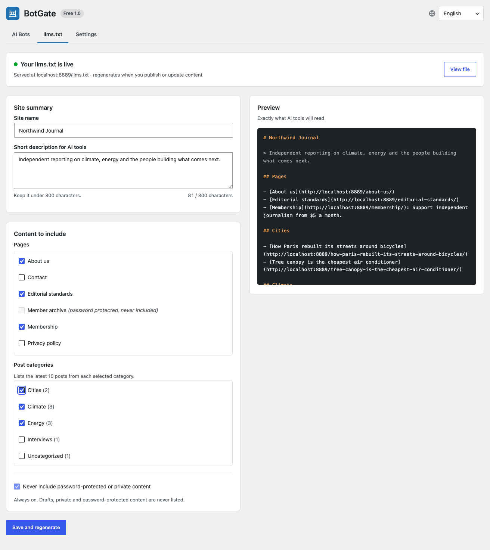Focus the short description textarea
Viewport: 490px width, 550px height.
click(x=123, y=171)
